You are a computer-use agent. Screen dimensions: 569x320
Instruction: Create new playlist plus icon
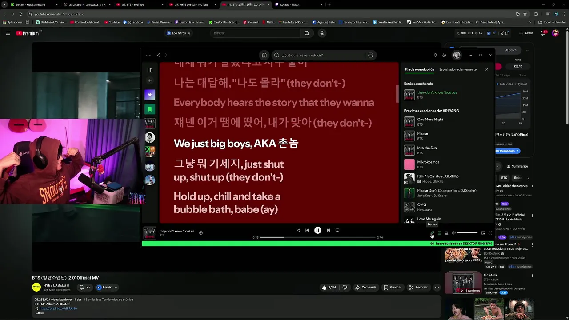150,80
